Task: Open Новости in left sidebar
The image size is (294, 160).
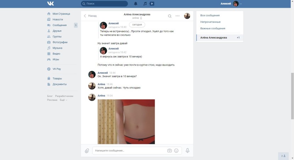Action: point(58,19)
